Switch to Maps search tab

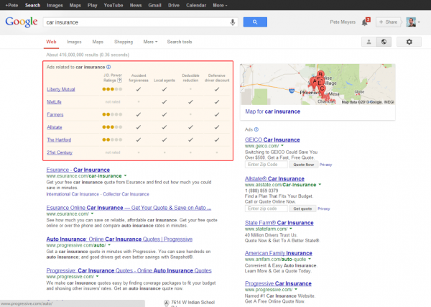[x=98, y=42]
